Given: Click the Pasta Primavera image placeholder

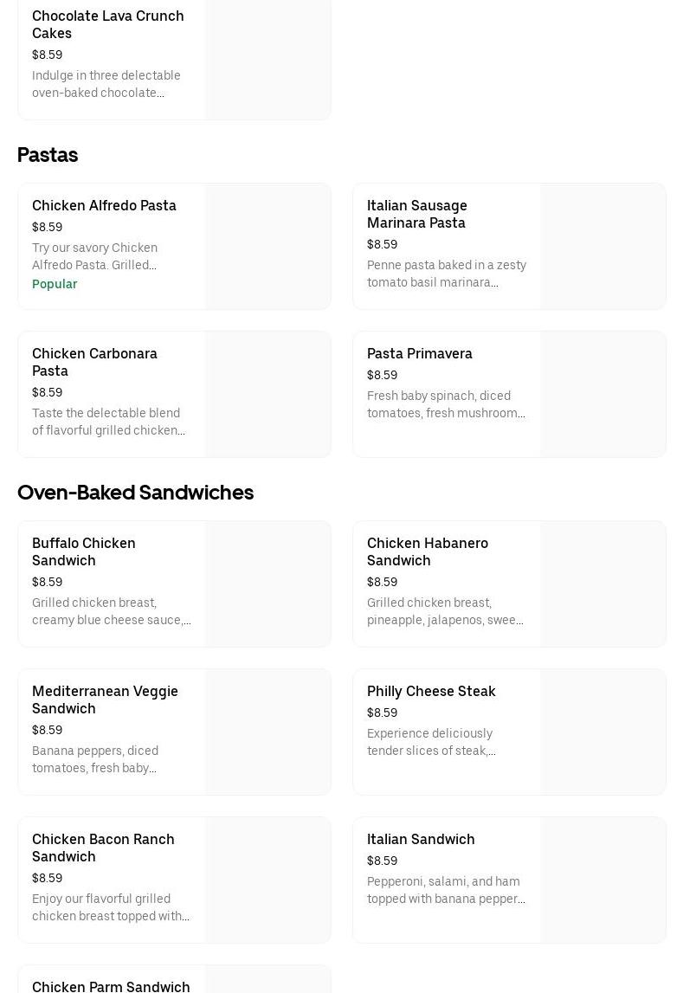Looking at the screenshot, I should [x=603, y=395].
